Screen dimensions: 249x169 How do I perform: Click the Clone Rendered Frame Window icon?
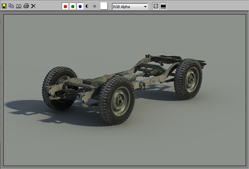coord(18,6)
